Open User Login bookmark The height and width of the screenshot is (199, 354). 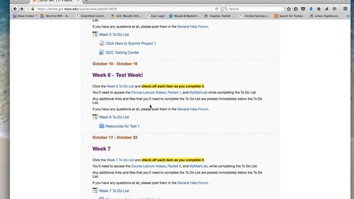[x=155, y=16]
